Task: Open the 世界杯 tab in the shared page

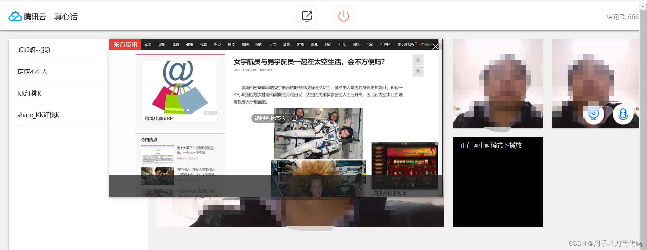Action: (385, 45)
